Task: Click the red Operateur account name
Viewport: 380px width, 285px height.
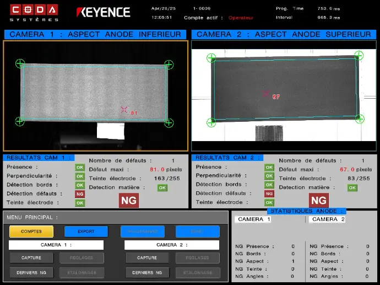Action: pos(241,18)
